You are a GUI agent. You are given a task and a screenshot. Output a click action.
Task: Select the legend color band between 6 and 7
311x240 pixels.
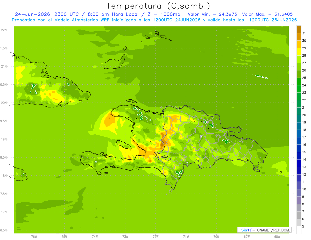299,215
